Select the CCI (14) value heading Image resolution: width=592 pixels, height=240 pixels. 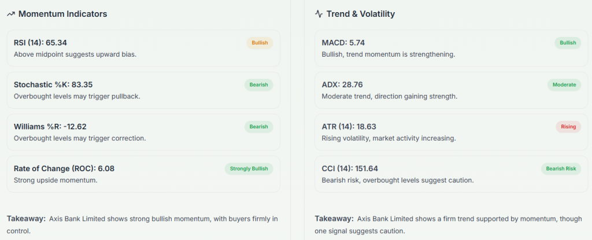point(349,169)
